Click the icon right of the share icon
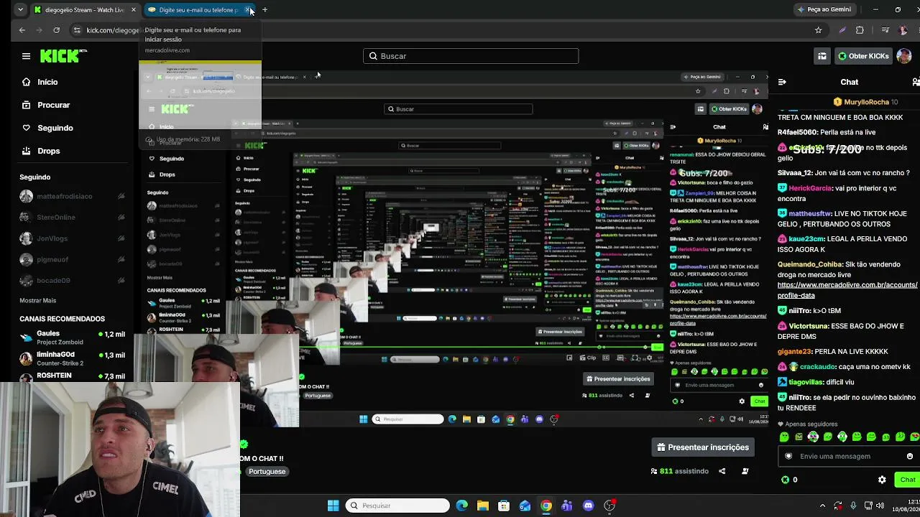The height and width of the screenshot is (517, 920). tap(745, 471)
